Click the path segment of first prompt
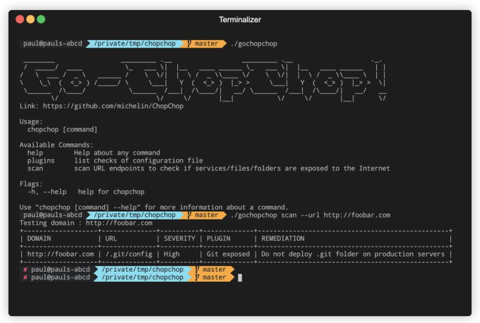 (x=135, y=44)
